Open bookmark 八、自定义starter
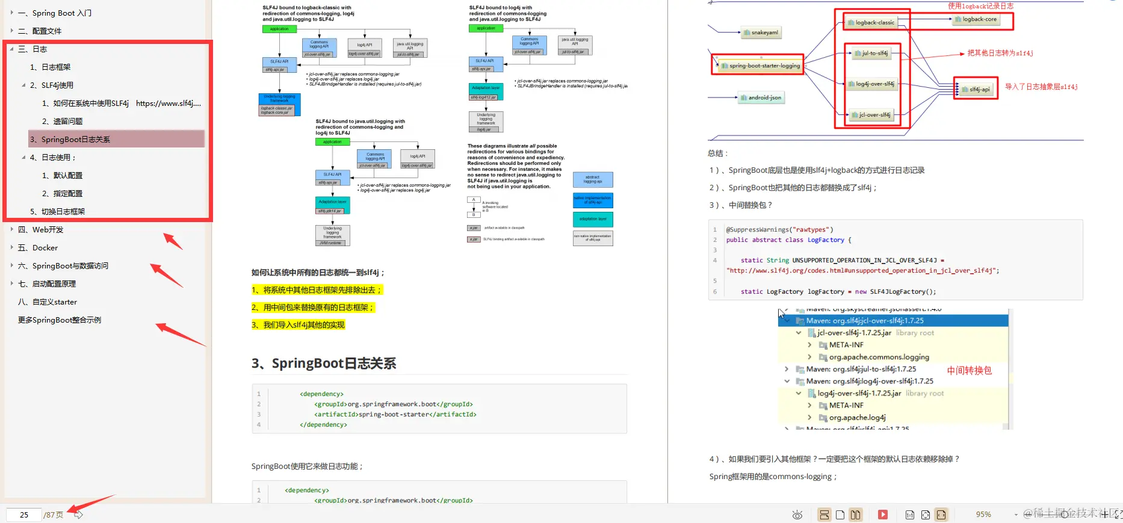This screenshot has height=523, width=1123. pyautogui.click(x=48, y=302)
